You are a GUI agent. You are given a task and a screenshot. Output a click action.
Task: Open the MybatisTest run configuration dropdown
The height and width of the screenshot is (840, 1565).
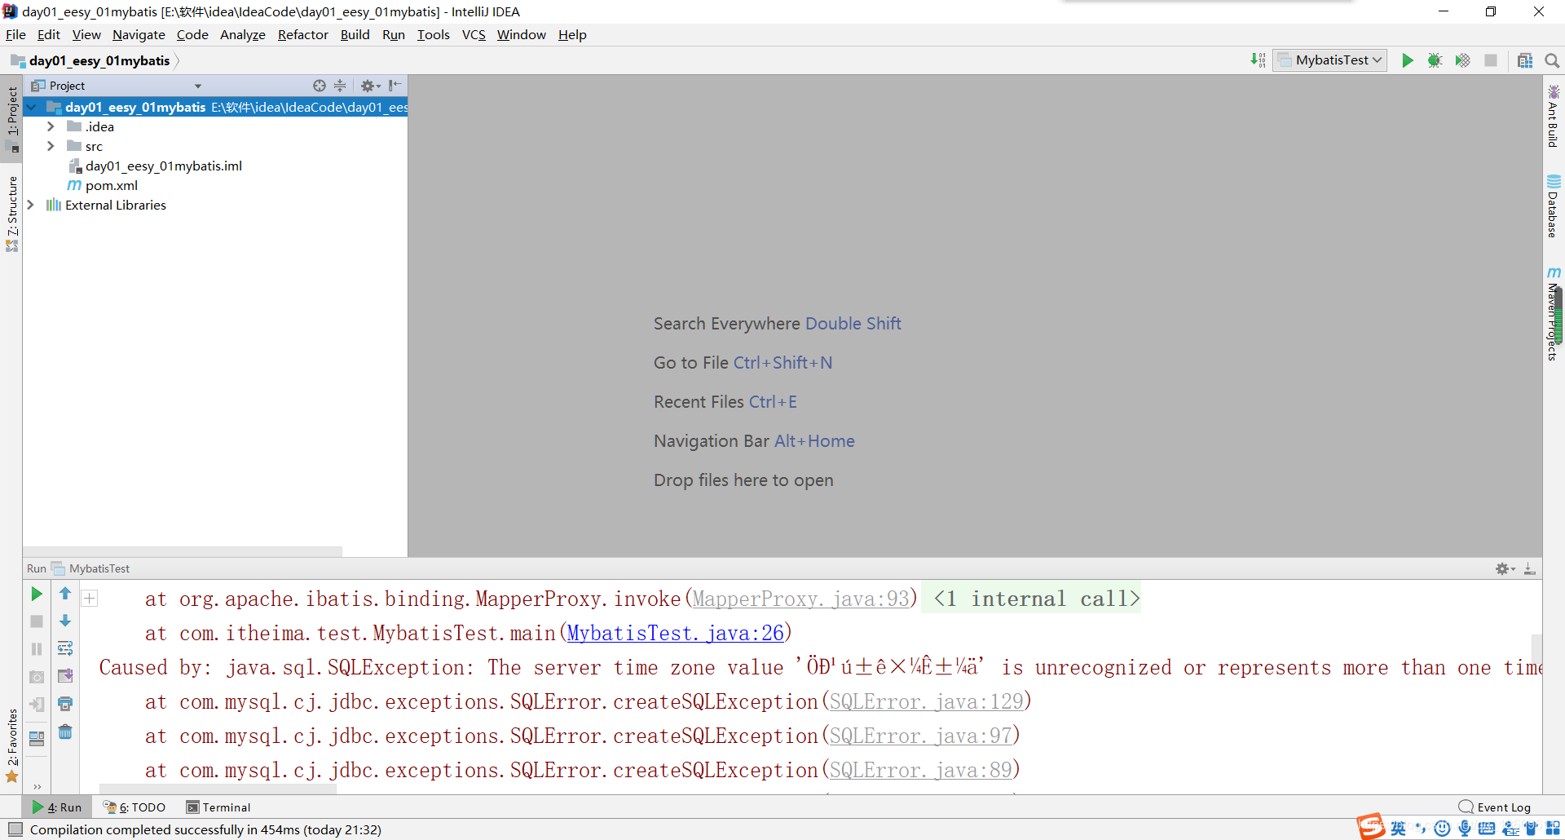[1330, 60]
